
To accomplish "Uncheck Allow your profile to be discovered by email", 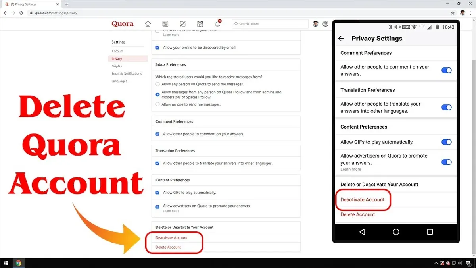I will coord(157,48).
